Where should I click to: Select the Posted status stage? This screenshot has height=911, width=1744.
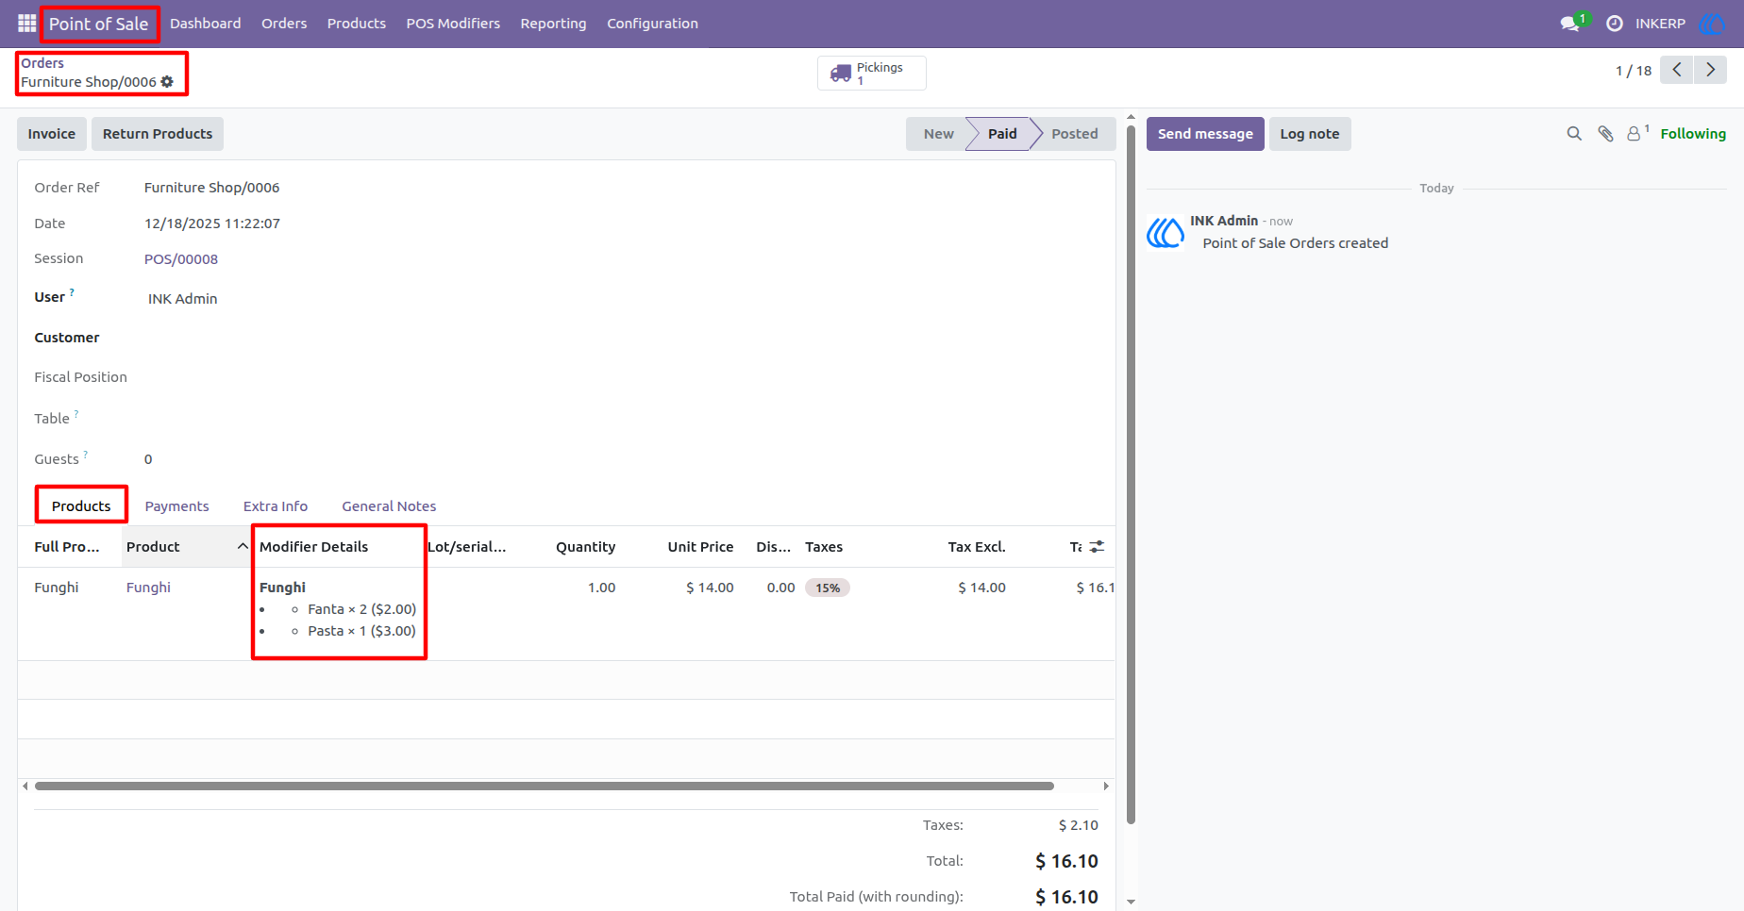click(x=1075, y=134)
